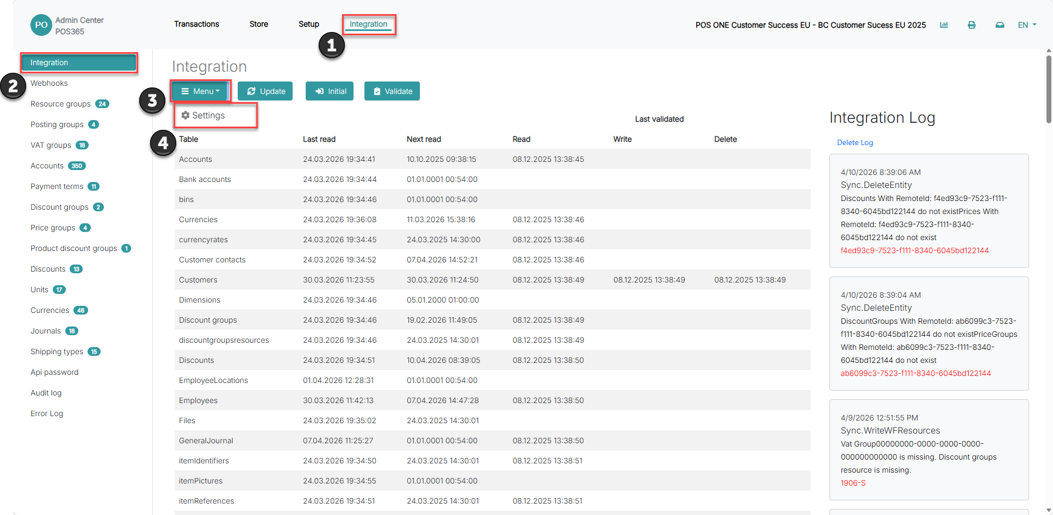The image size is (1053, 515).
Task: Click the itemIdentifiers table row
Action: coord(492,461)
